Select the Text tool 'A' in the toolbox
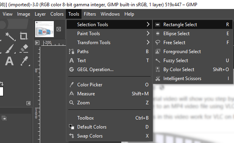Viewport: 234px width, 143px height. click(9, 61)
